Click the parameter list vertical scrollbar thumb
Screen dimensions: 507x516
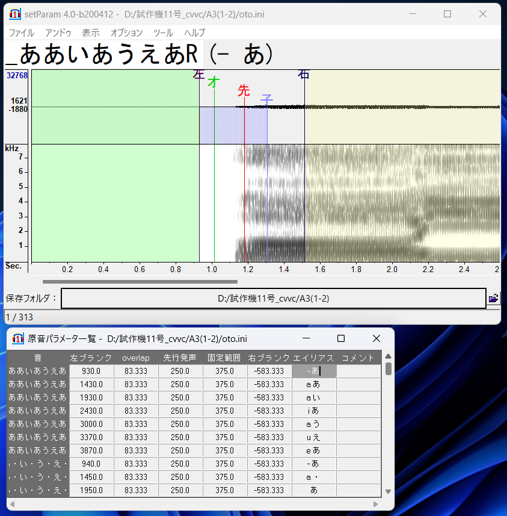[389, 368]
